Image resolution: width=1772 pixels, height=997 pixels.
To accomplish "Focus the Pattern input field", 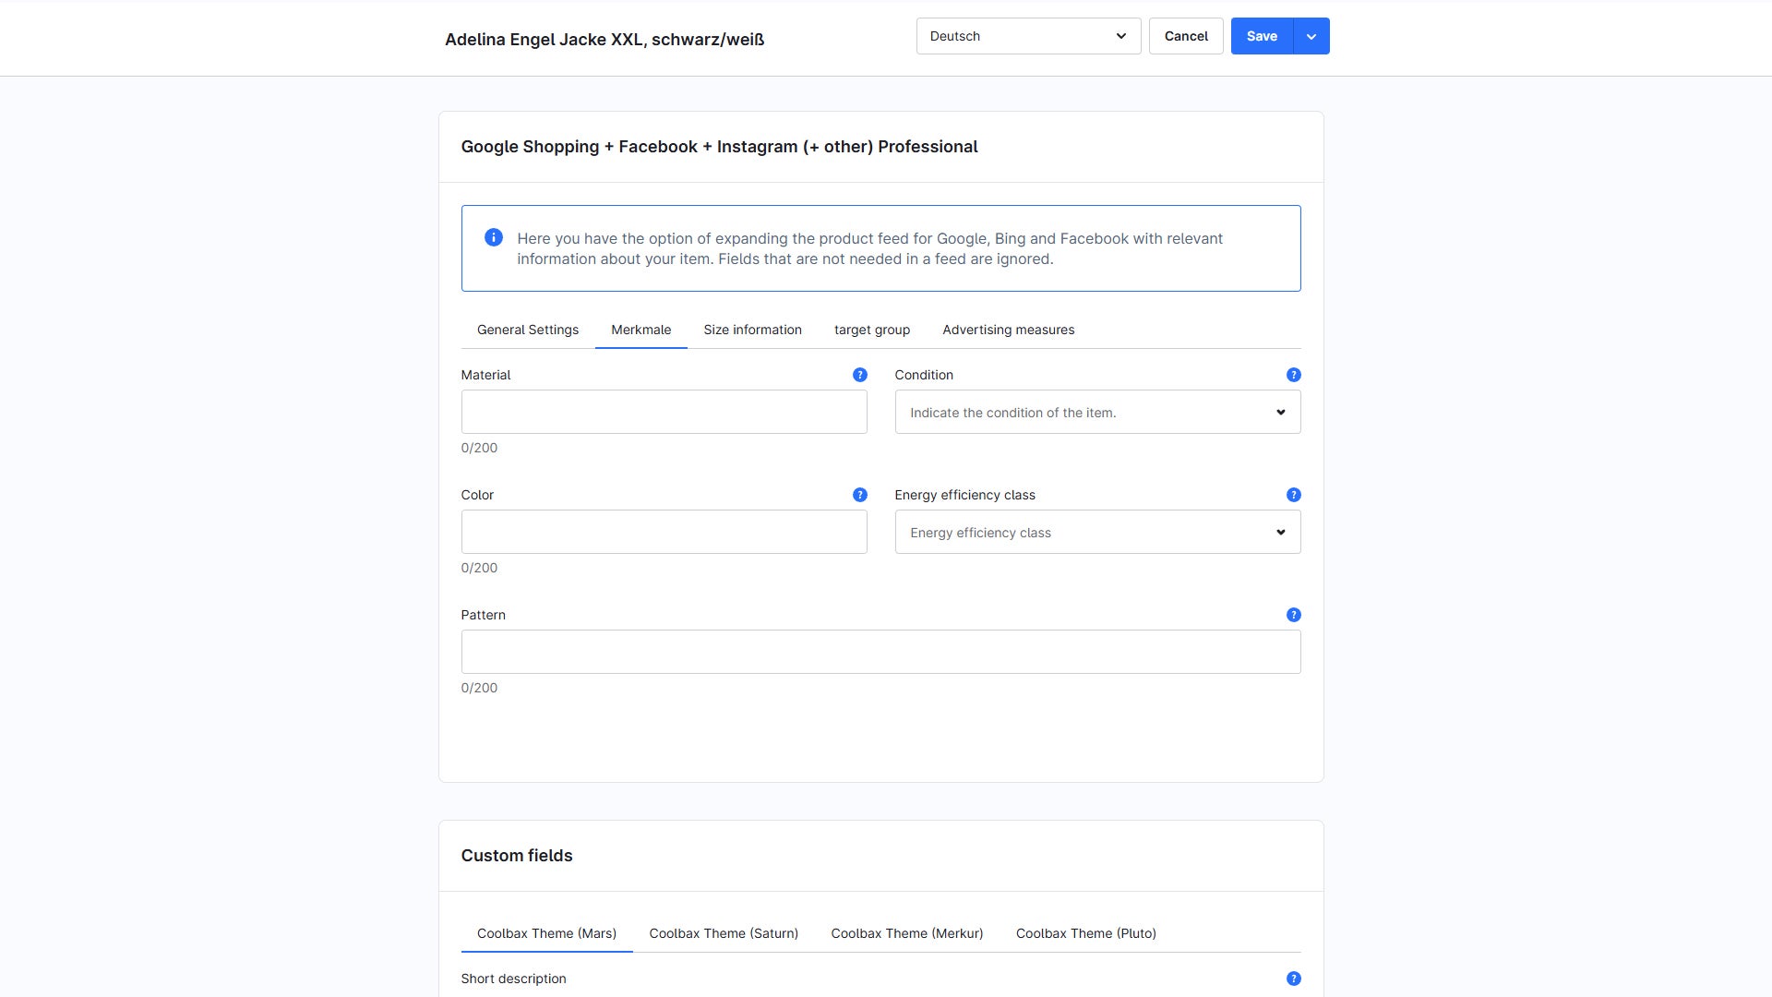I will tap(880, 652).
